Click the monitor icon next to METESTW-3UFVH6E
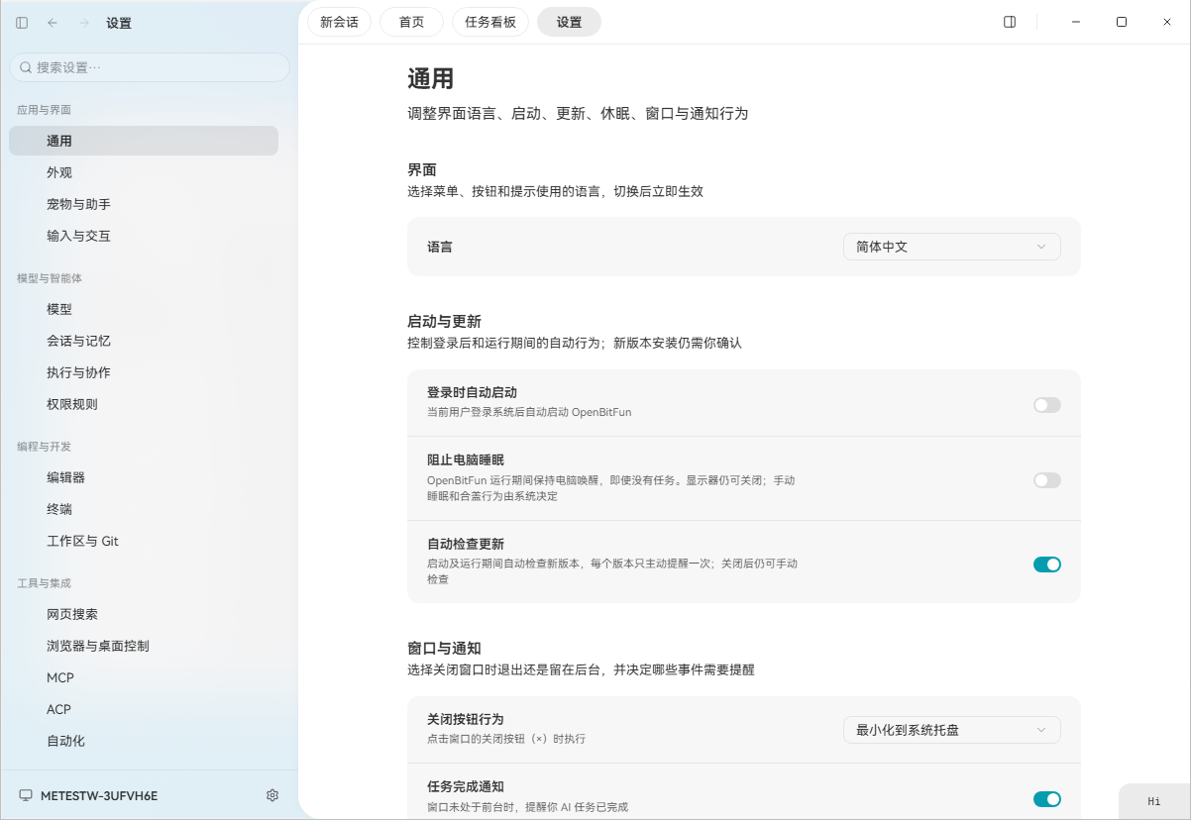 click(x=26, y=795)
